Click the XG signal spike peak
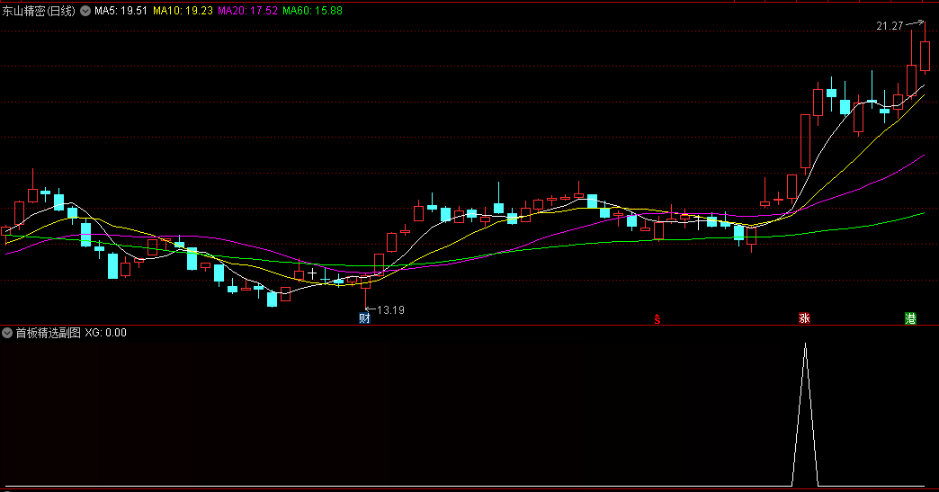This screenshot has height=492, width=939. pos(805,344)
